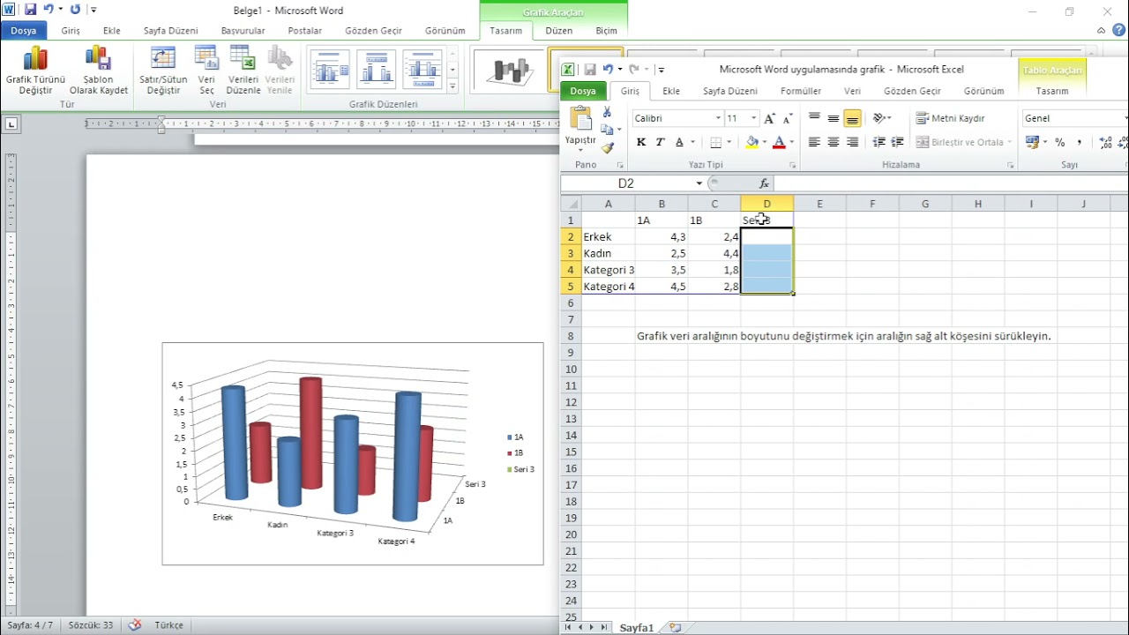Toggle bold K button in Excel

[x=641, y=142]
